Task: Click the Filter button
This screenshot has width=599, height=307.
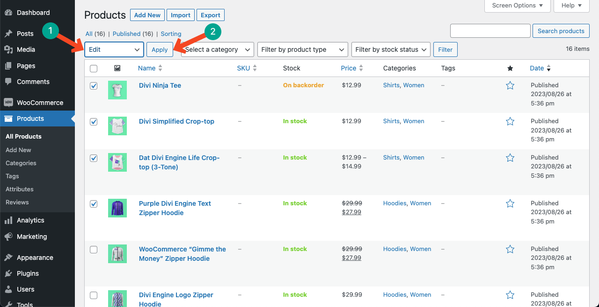Action: [446, 49]
